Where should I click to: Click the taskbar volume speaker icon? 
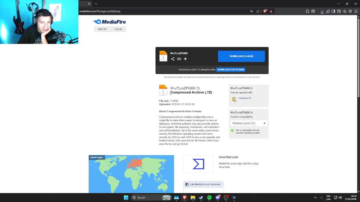pyautogui.click(x=340, y=198)
